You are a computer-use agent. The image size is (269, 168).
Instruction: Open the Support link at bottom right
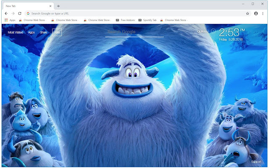(x=256, y=162)
